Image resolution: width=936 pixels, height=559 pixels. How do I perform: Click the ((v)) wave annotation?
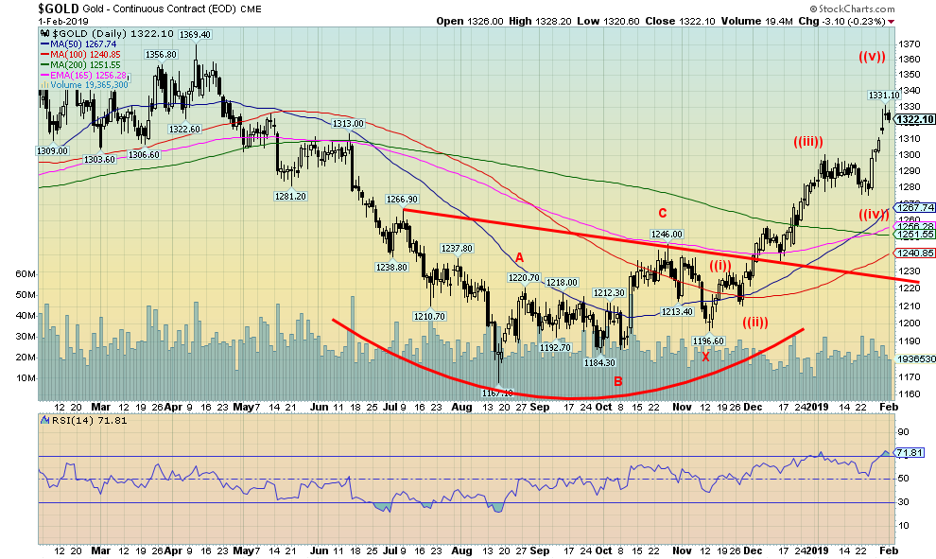coord(873,57)
